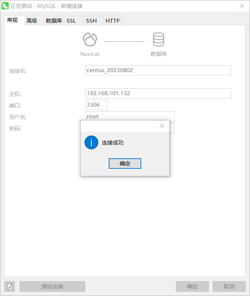Open the 数据库 tab
Viewport: 250px width, 296px height.
(54, 21)
